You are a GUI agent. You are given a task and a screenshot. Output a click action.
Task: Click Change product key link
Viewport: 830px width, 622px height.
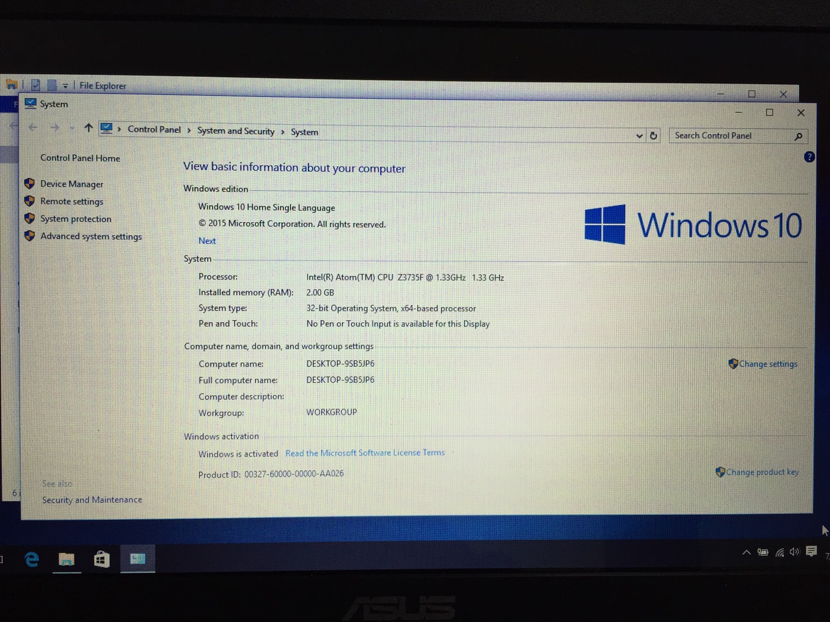point(762,472)
